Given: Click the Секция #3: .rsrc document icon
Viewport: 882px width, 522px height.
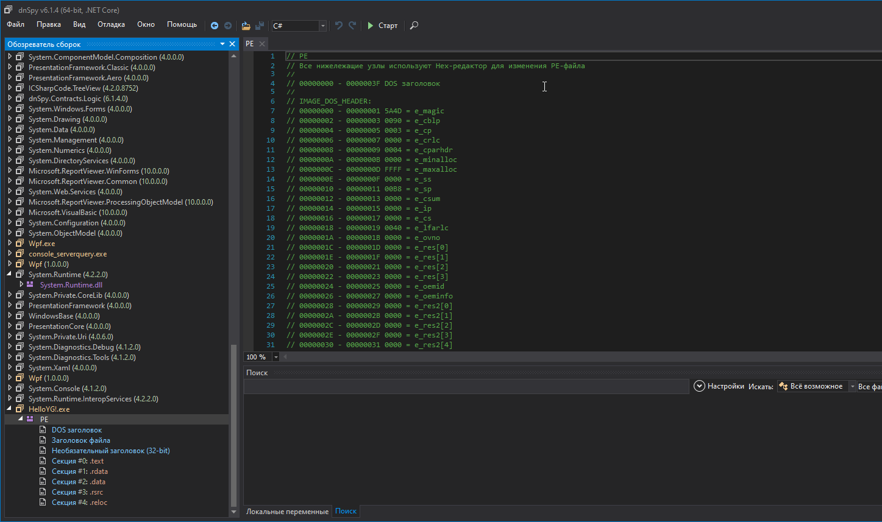Looking at the screenshot, I should click(x=43, y=492).
